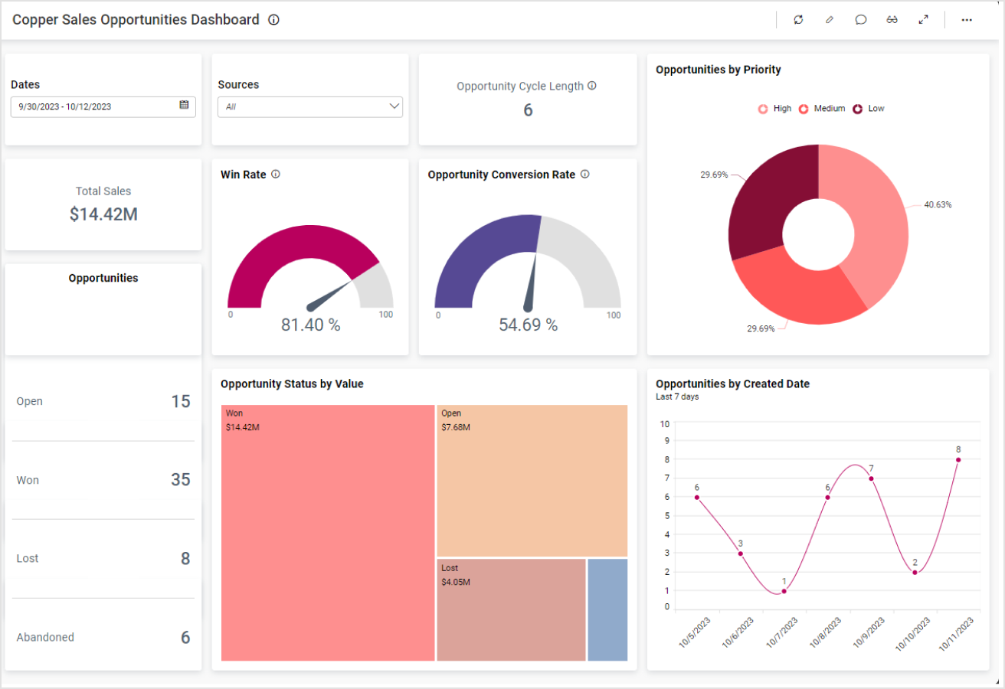The height and width of the screenshot is (689, 1005).
Task: Open the edit pencil icon
Action: pyautogui.click(x=830, y=20)
